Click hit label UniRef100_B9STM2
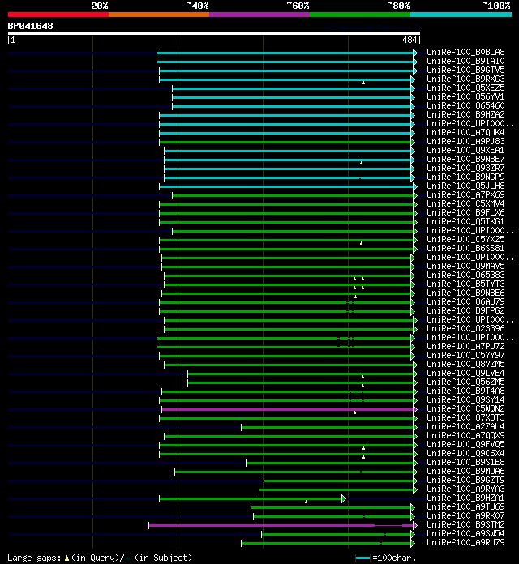The image size is (519, 564). [x=465, y=525]
